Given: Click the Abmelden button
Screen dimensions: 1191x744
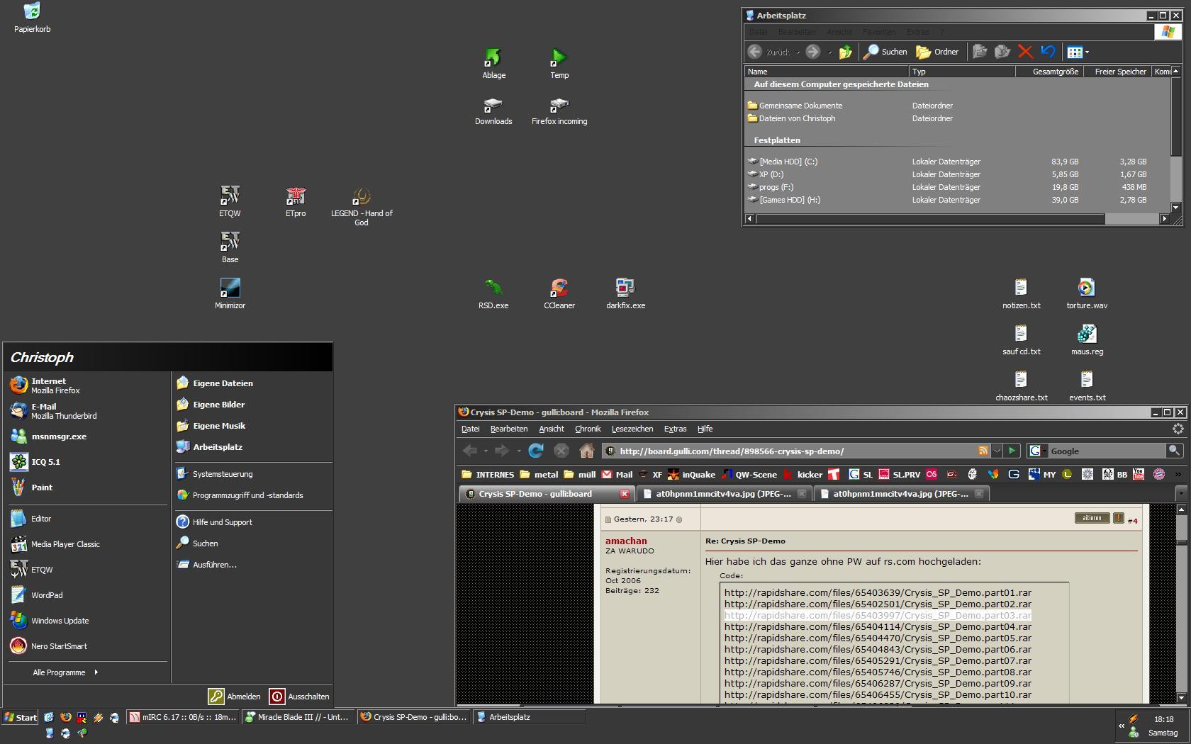Looking at the screenshot, I should [x=235, y=697].
